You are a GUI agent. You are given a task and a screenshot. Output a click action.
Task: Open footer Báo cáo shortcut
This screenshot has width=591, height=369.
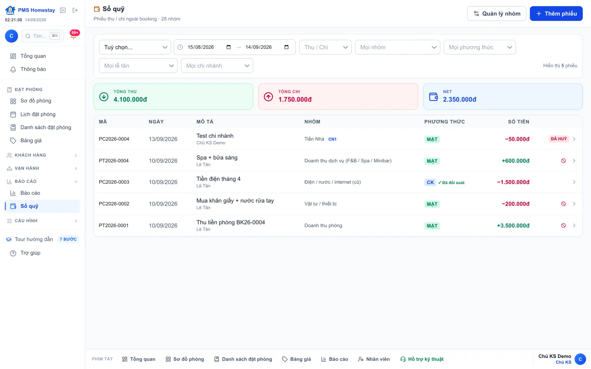tap(334, 359)
